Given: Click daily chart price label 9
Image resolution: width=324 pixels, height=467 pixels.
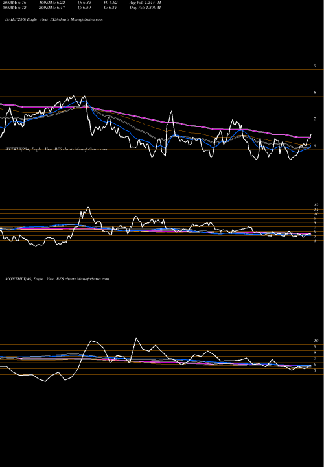Looking at the screenshot, I should [x=315, y=66].
